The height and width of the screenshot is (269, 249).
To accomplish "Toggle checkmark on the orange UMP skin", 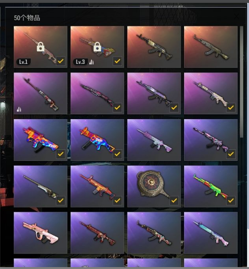I will click(x=117, y=154).
